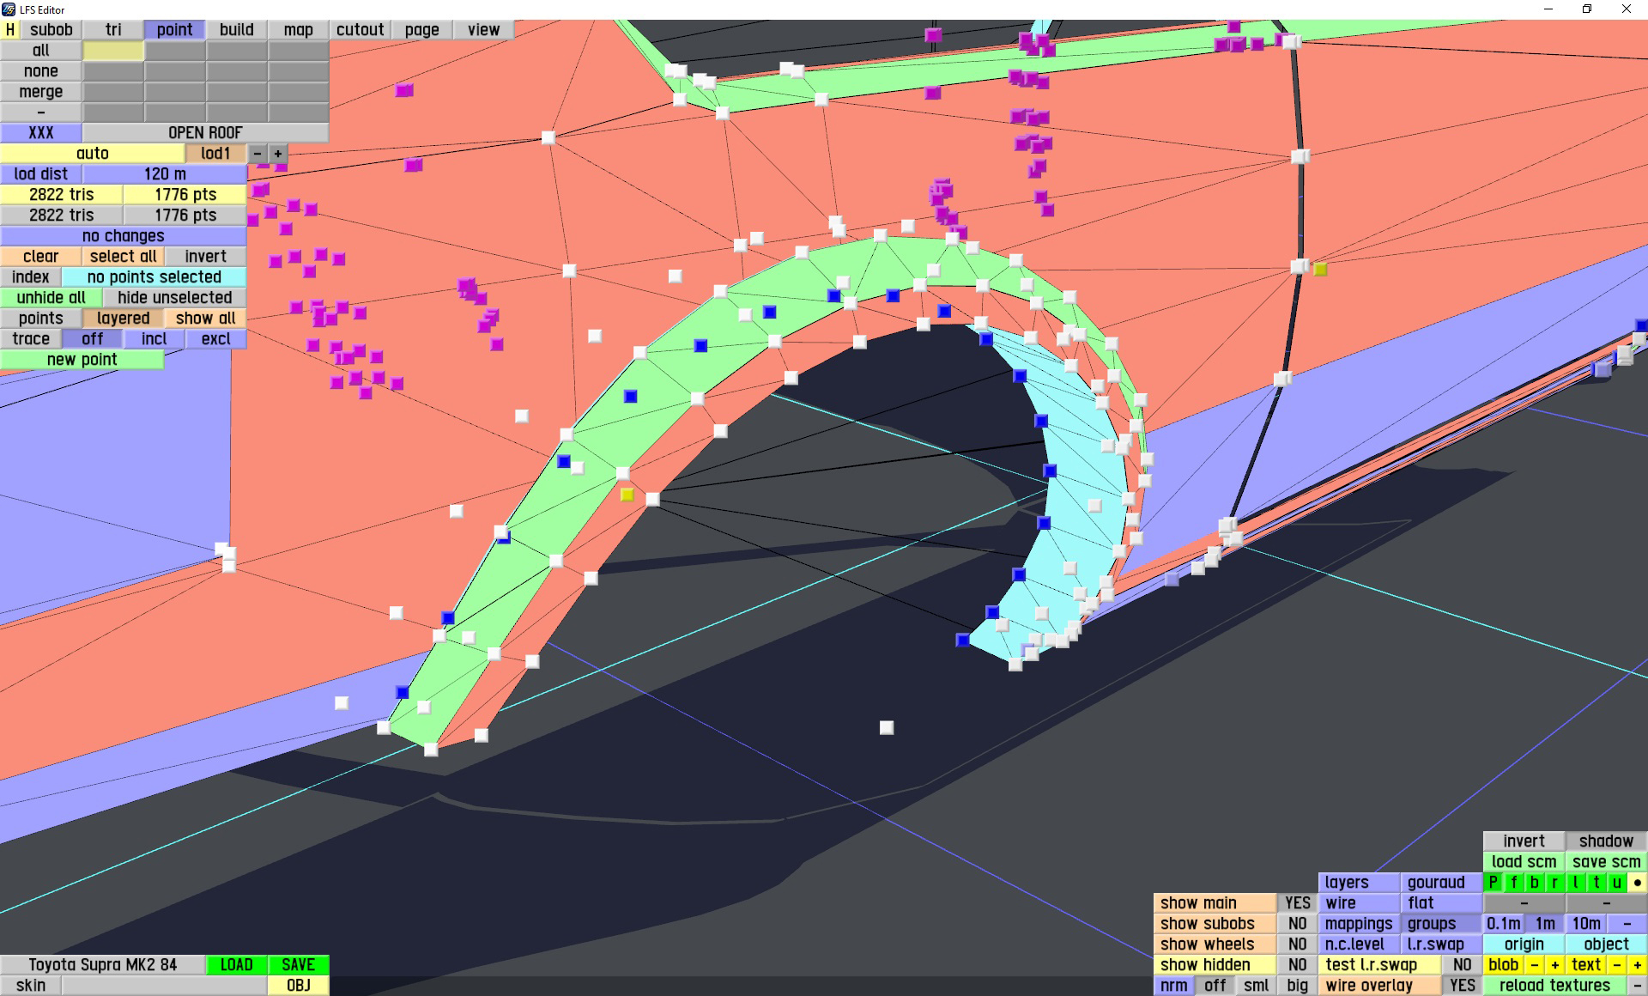Click the green SAVE button
1648x996 pixels.
298,964
